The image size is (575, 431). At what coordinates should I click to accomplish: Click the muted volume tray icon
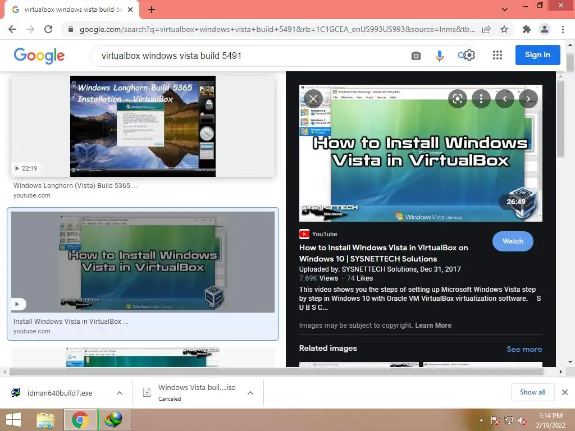(522, 420)
